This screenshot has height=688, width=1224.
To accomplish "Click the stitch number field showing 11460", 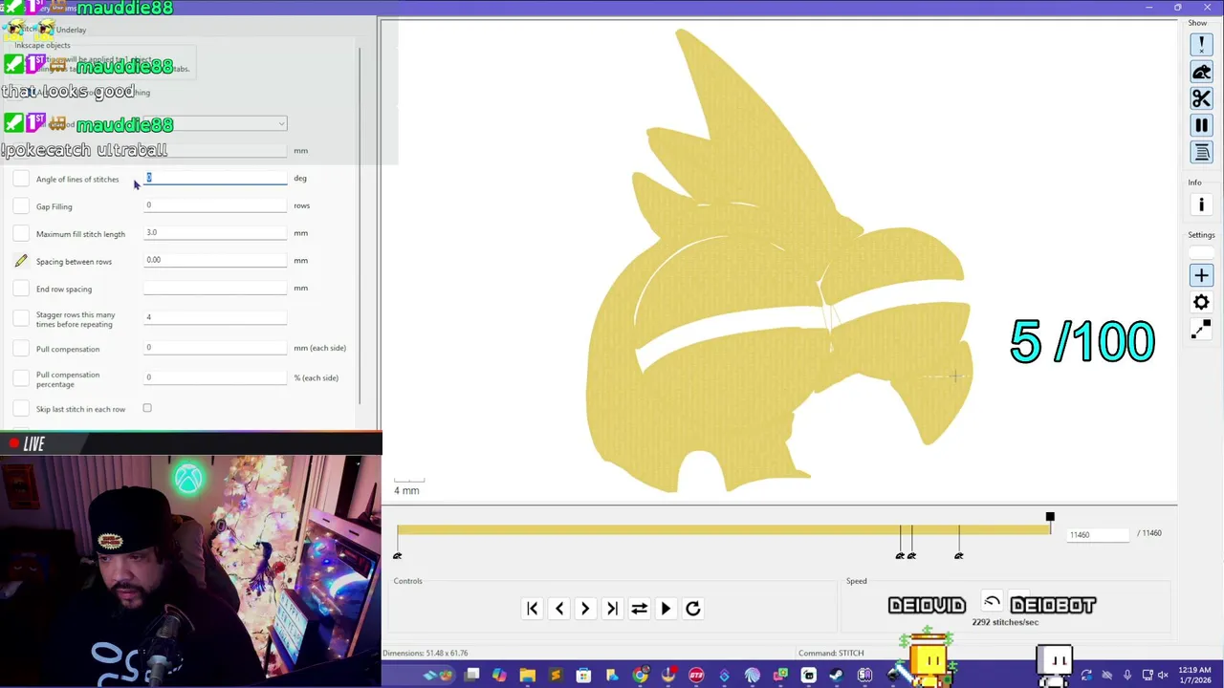I will (x=1098, y=534).
